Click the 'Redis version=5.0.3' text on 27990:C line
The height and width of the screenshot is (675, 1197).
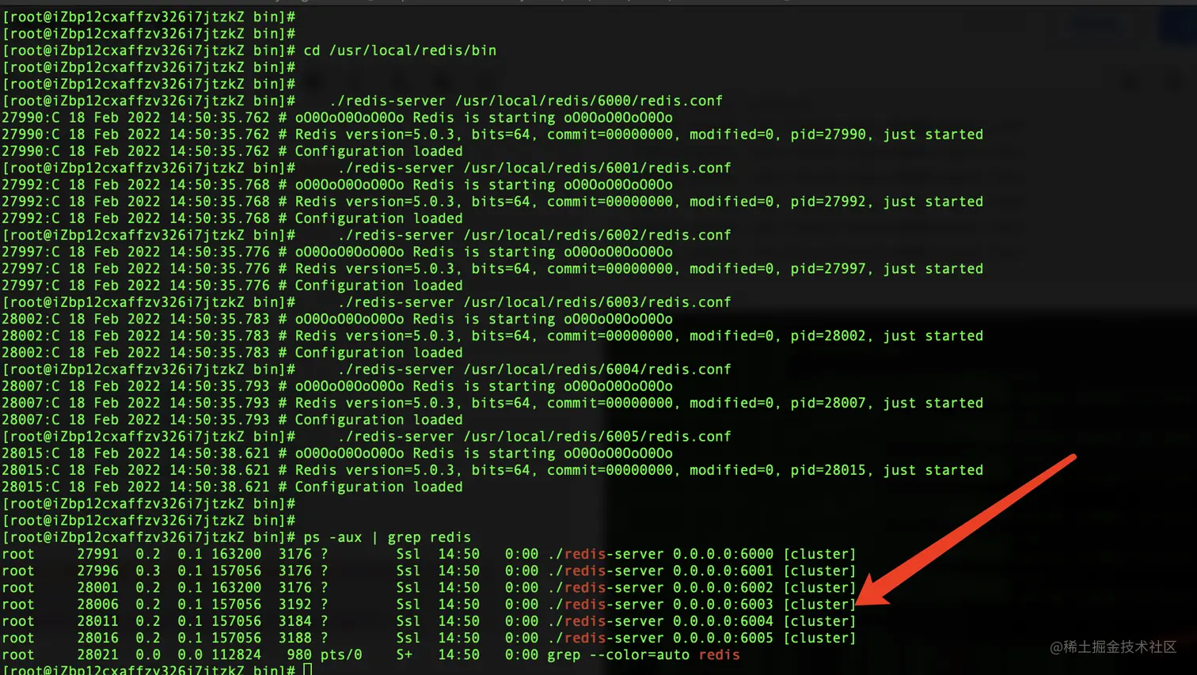375,135
